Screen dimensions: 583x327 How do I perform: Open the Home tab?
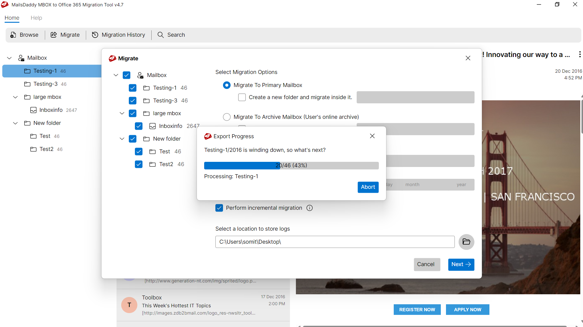tap(12, 18)
